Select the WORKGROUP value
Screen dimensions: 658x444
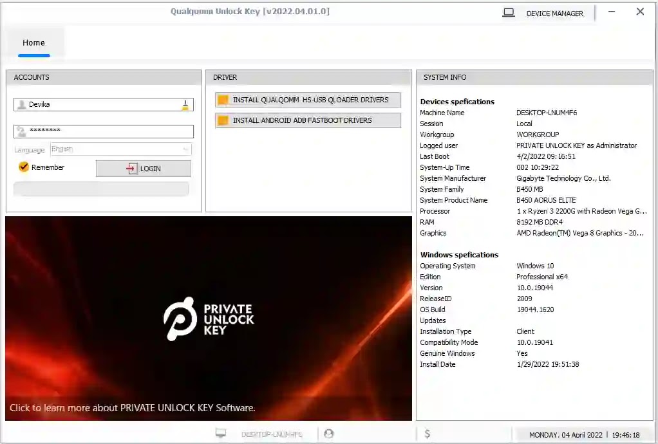pos(538,134)
